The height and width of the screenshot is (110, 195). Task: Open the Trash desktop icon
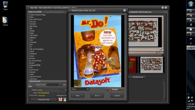click(5, 6)
